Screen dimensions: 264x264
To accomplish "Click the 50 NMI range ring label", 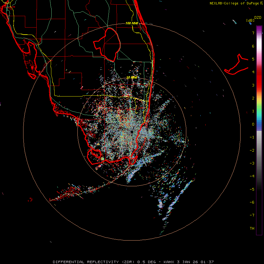I will pos(132,77).
